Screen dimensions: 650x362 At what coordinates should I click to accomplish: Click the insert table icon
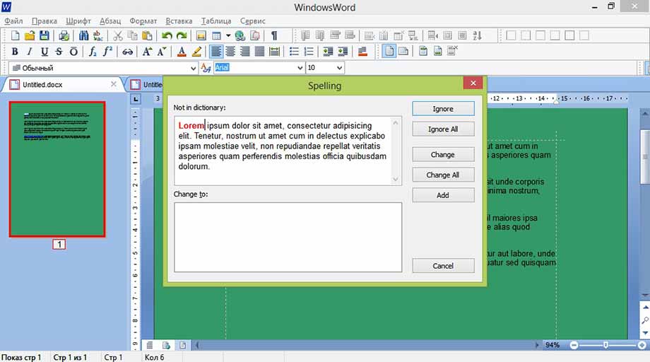tap(216, 35)
